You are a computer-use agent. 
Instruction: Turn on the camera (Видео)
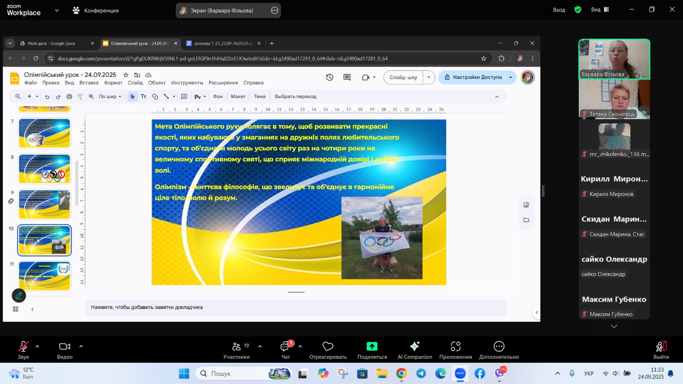[65, 346]
